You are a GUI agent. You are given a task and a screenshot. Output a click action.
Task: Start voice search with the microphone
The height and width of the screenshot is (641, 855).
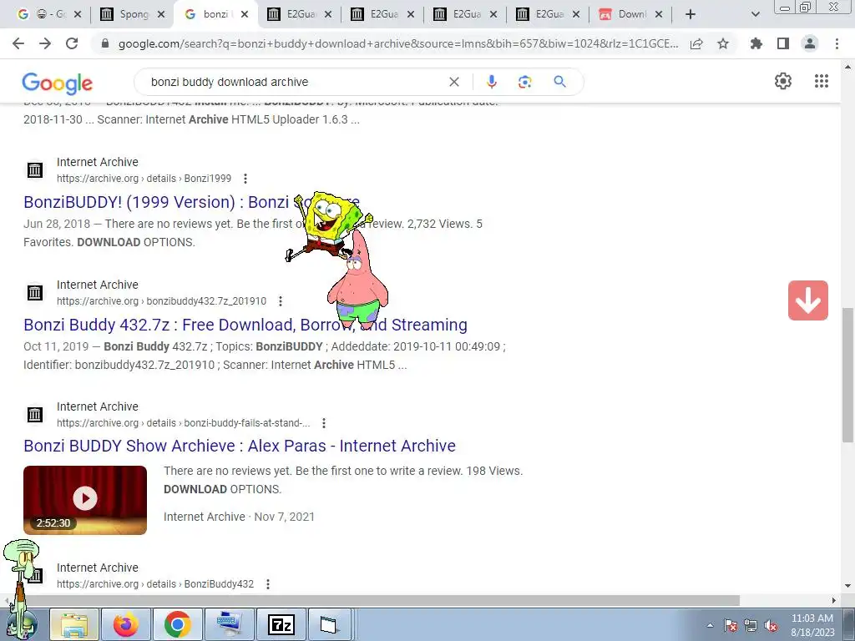click(x=491, y=82)
